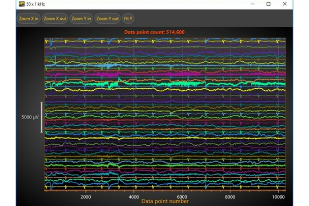
Task: Click the app icon in the title bar
Action: (22, 4)
